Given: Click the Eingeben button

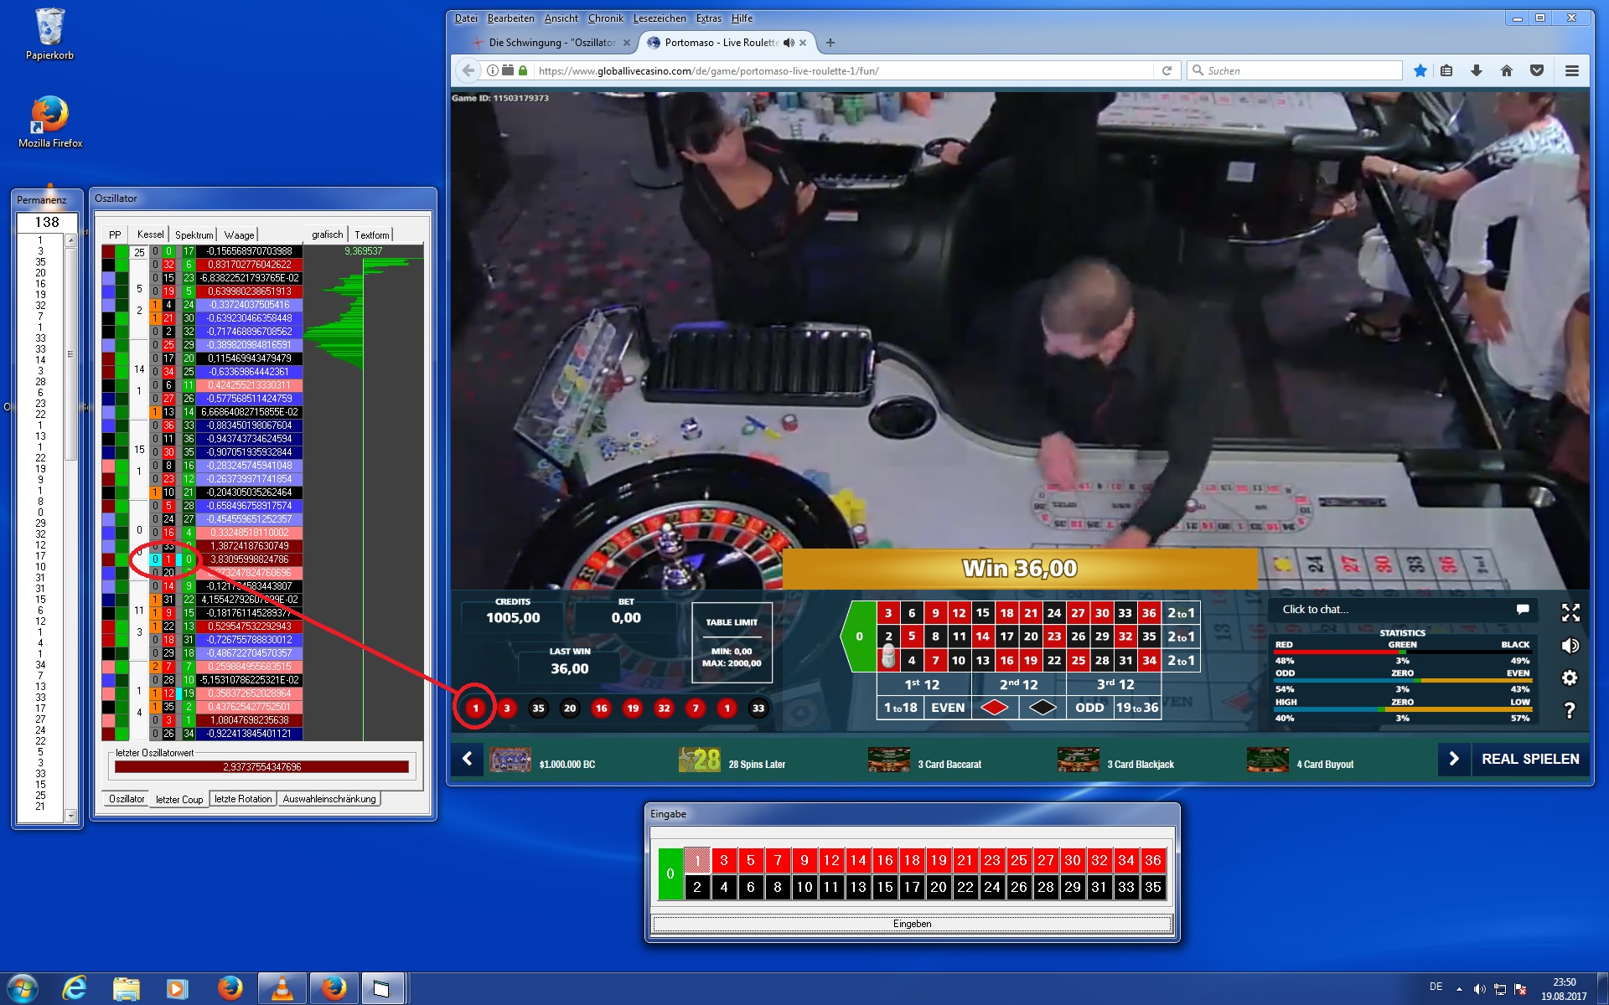Looking at the screenshot, I should click(912, 924).
